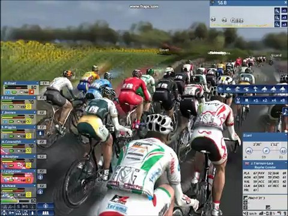The image size is (288, 216).
Task: Click M.Renshaw's yellow order icon
Action: click(29, 165)
